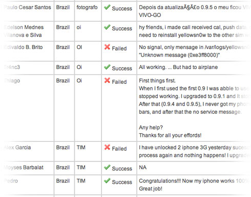Viewport: 251px width, 197px height.
Task: Click green checkmark in Moyses Barbalat row
Action: (x=107, y=167)
